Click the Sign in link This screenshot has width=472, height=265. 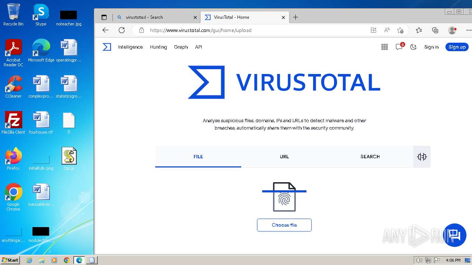(431, 47)
